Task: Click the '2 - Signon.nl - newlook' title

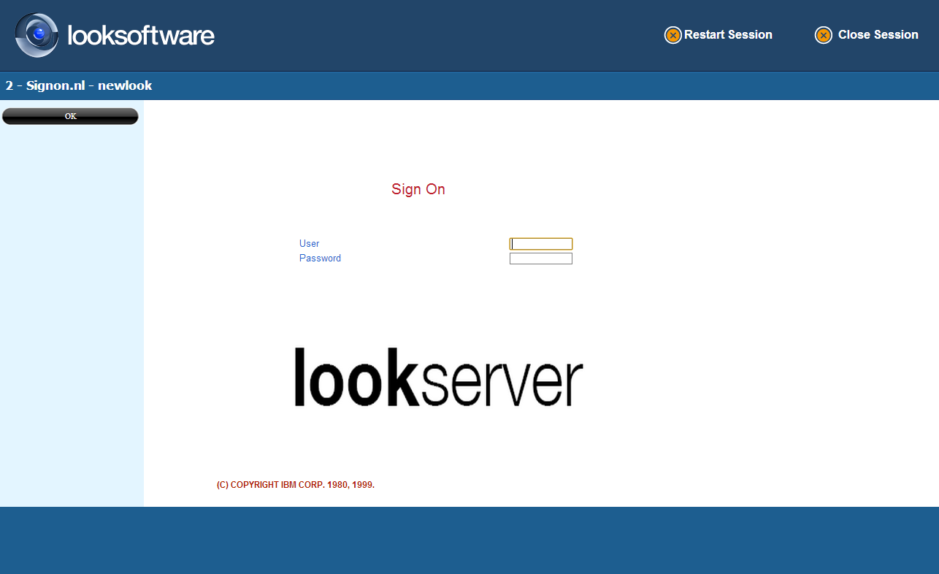Action: [x=79, y=85]
